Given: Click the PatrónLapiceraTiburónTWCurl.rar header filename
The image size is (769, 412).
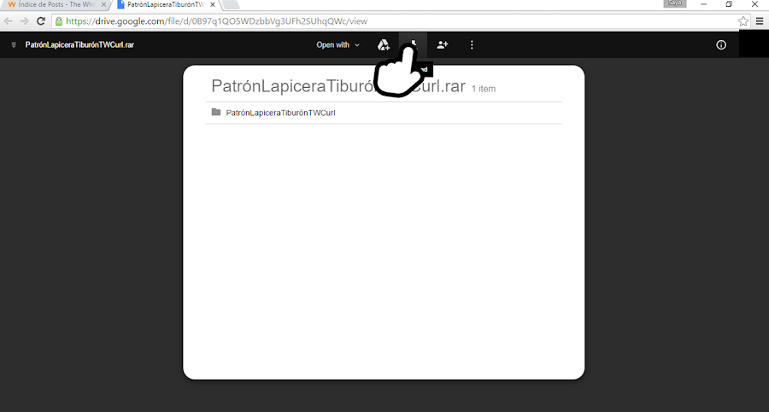Looking at the screenshot, I should click(79, 45).
